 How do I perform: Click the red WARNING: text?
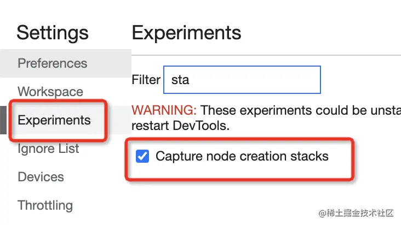(162, 110)
